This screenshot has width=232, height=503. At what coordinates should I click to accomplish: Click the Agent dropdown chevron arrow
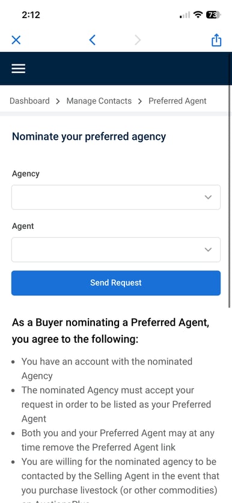click(x=208, y=249)
